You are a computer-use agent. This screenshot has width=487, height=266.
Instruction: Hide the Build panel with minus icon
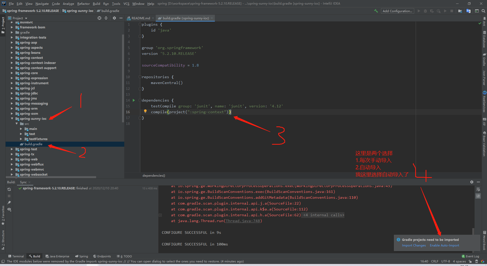coord(478,182)
